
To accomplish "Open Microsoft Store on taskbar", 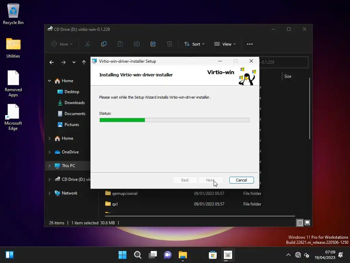I will click(x=213, y=255).
